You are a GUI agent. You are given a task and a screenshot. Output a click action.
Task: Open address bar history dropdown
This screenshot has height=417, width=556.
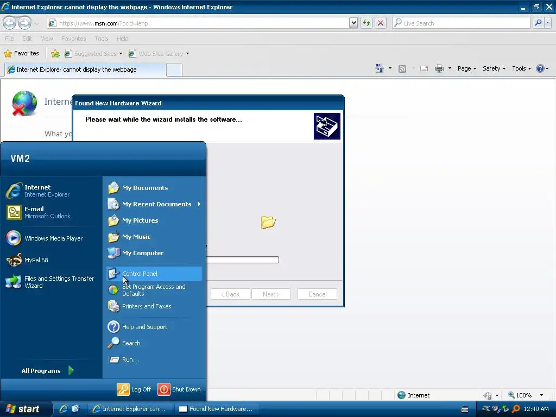tap(353, 23)
